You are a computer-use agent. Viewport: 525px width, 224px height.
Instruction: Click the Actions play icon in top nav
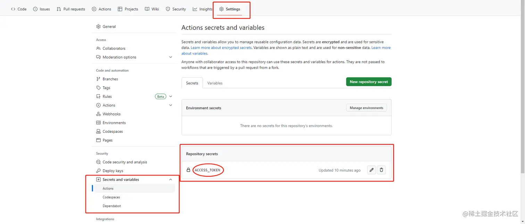point(94,9)
